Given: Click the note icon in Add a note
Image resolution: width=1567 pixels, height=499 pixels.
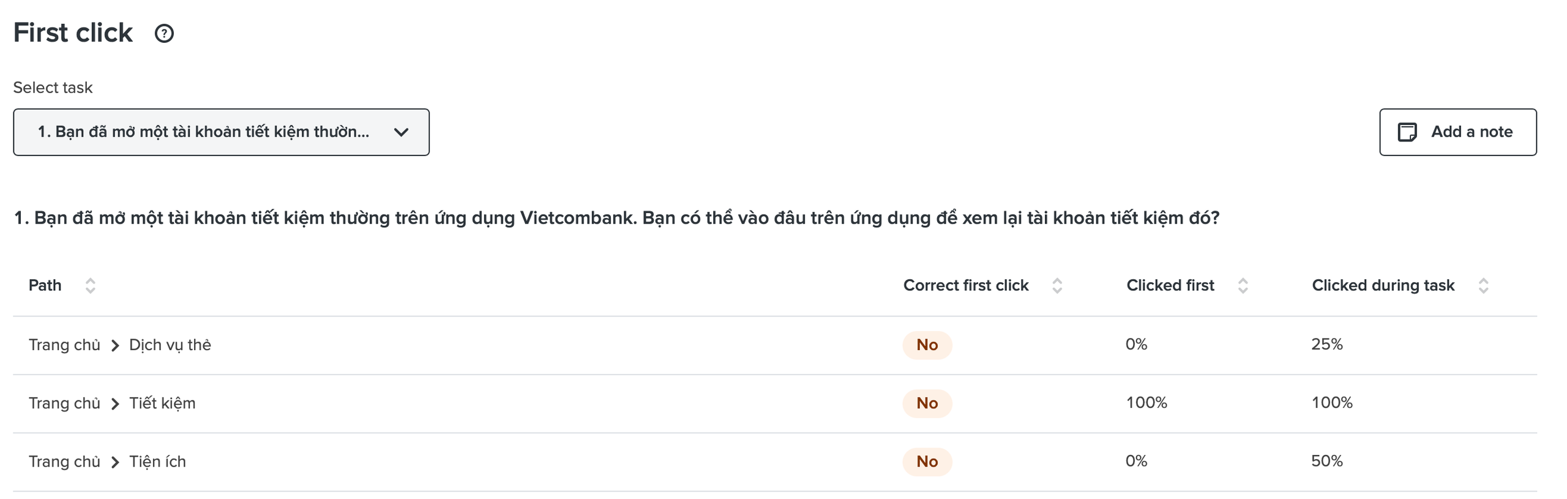Looking at the screenshot, I should (x=1406, y=132).
